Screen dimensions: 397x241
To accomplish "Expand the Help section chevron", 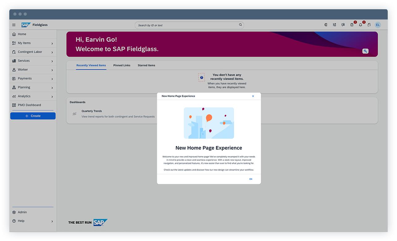I will pos(53,221).
